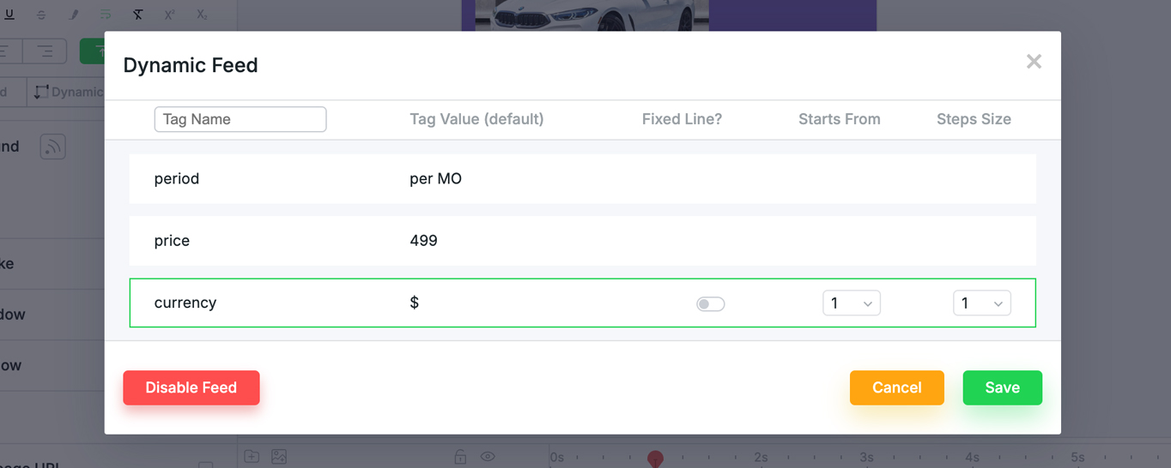This screenshot has height=468, width=1171.
Task: Toggle the lock icon by timeline
Action: tap(460, 457)
